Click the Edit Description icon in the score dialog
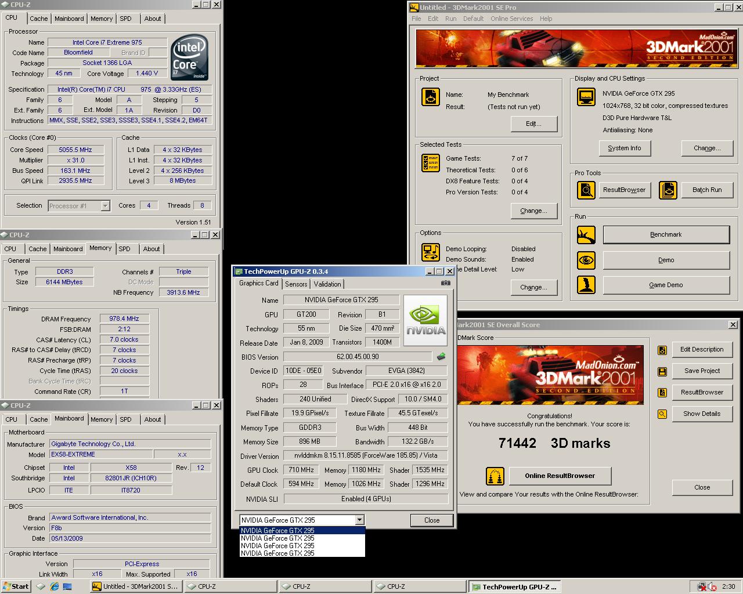 662,350
